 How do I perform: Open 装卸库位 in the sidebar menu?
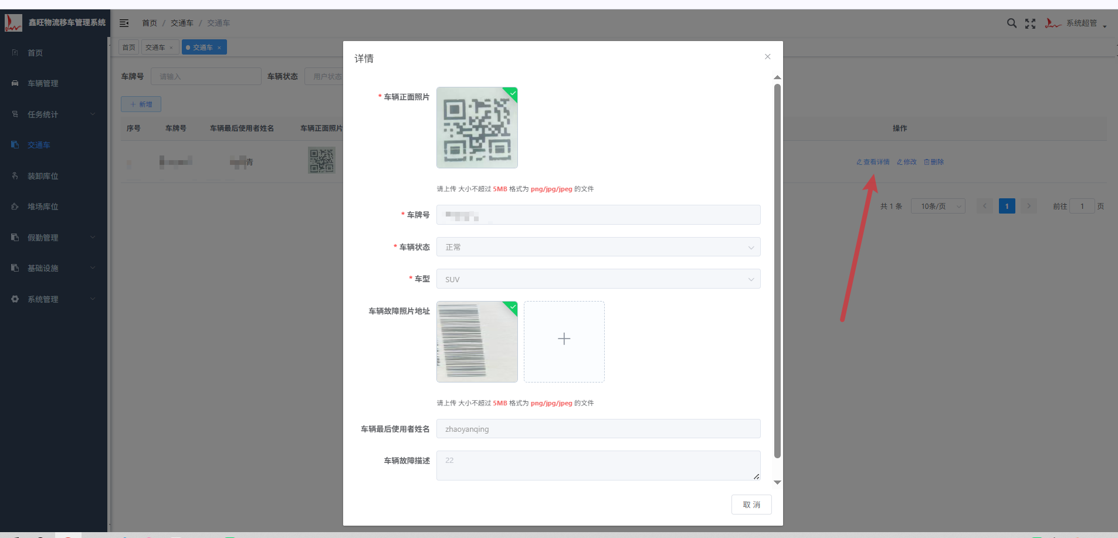(43, 176)
